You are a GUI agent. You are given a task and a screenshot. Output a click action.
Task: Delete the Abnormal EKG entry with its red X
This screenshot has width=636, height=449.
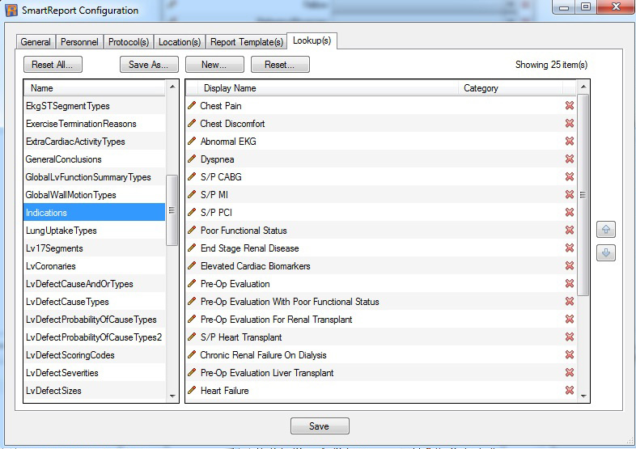click(570, 141)
